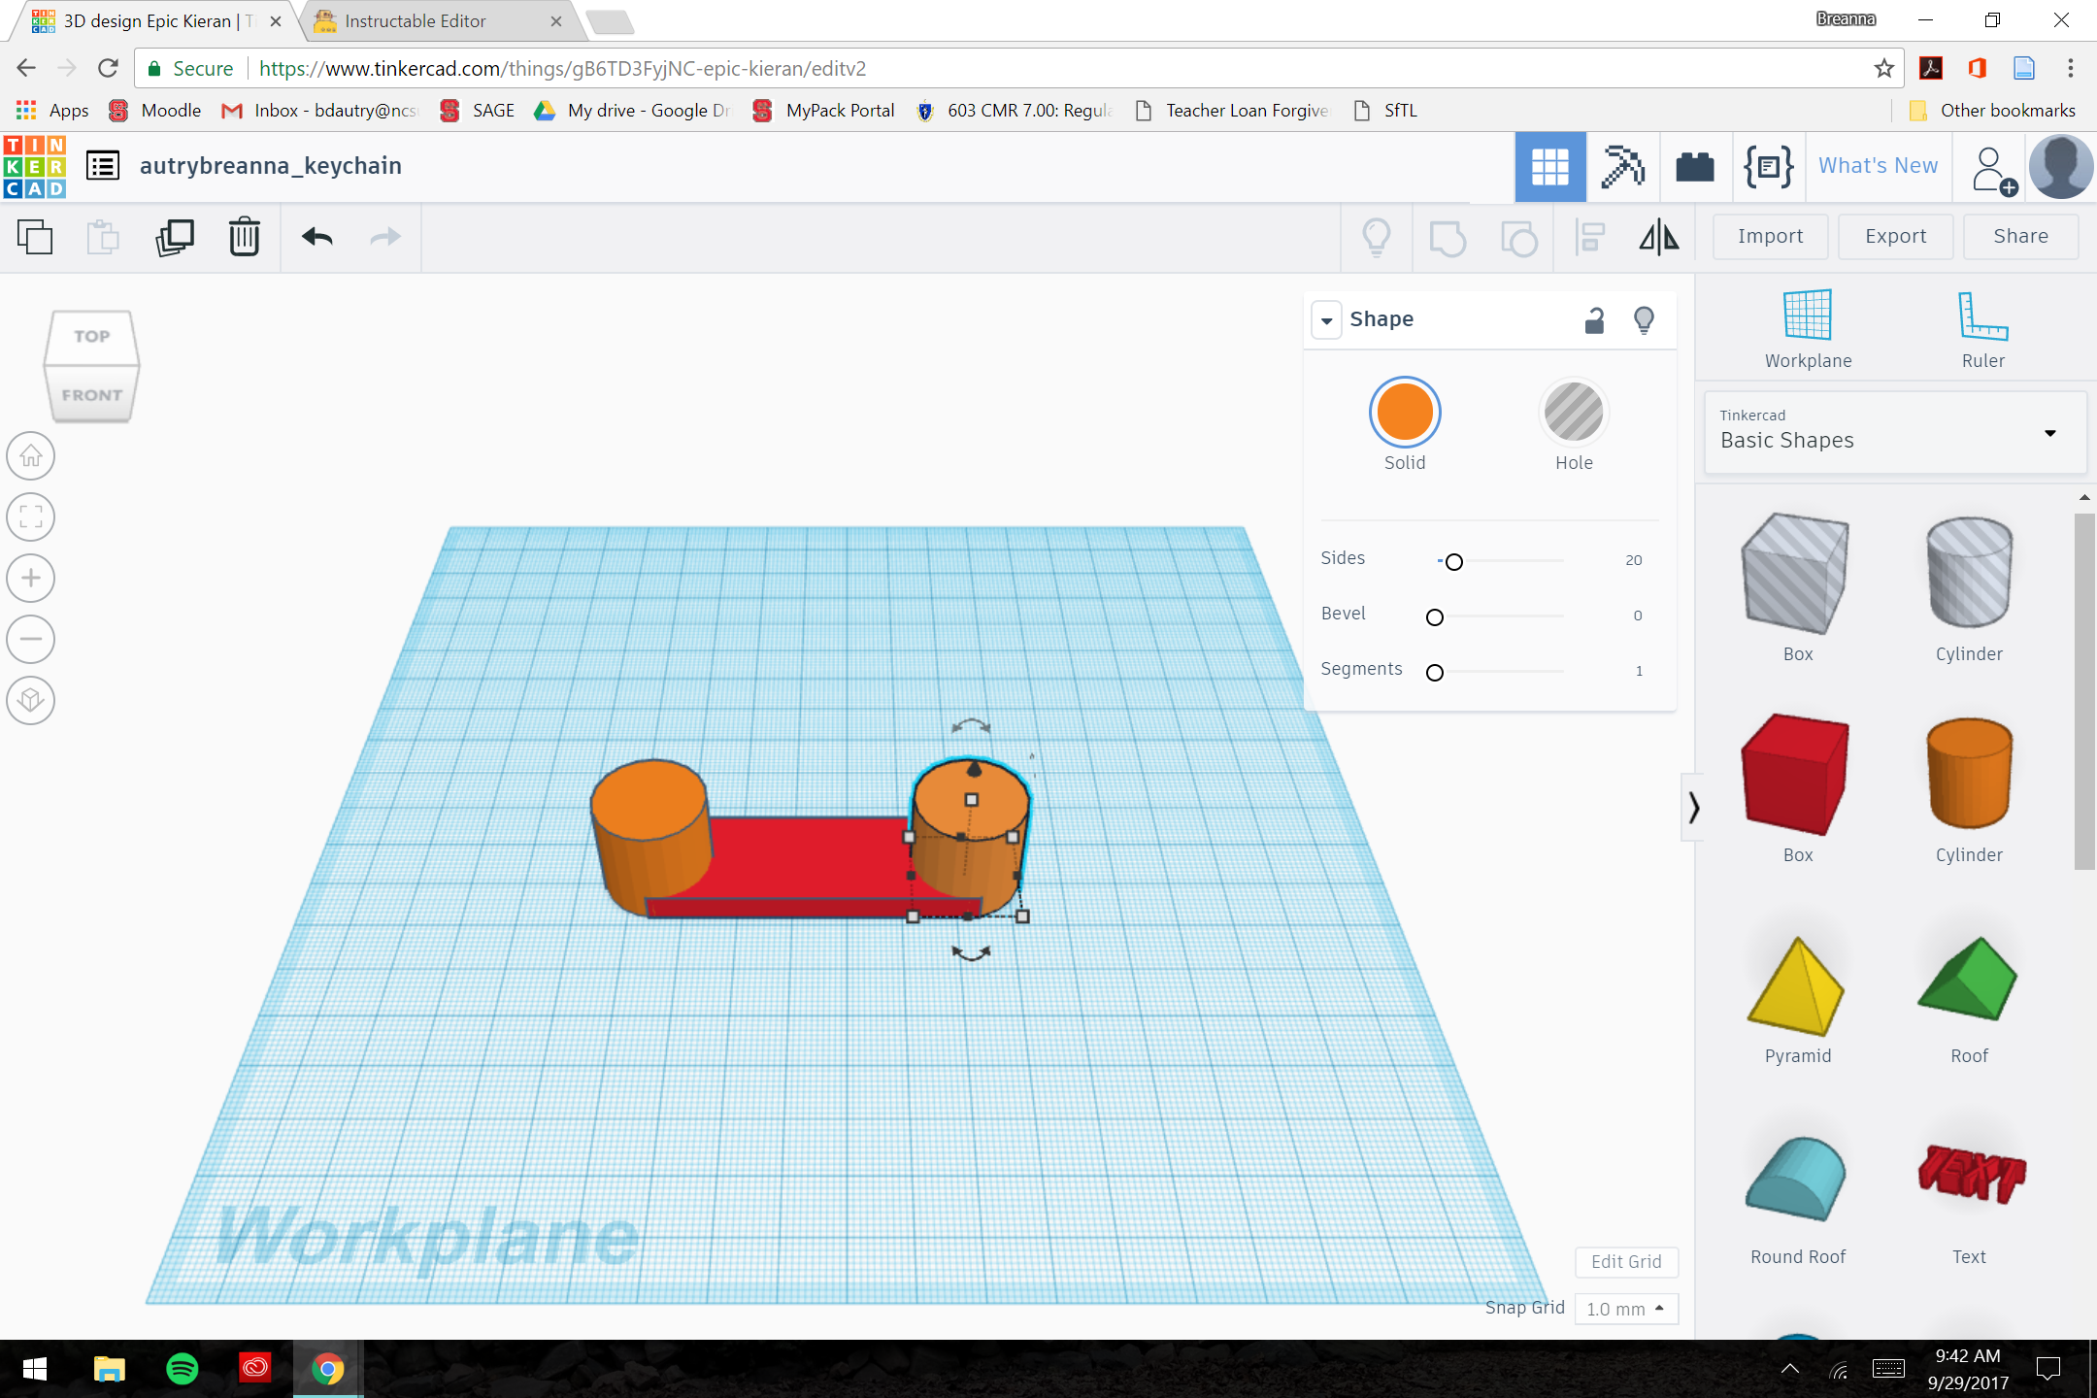Click the home view icon
The height and width of the screenshot is (1398, 2097).
click(x=30, y=455)
